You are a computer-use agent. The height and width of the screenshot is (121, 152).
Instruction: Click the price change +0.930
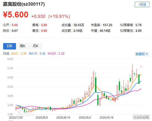[x=38, y=16]
